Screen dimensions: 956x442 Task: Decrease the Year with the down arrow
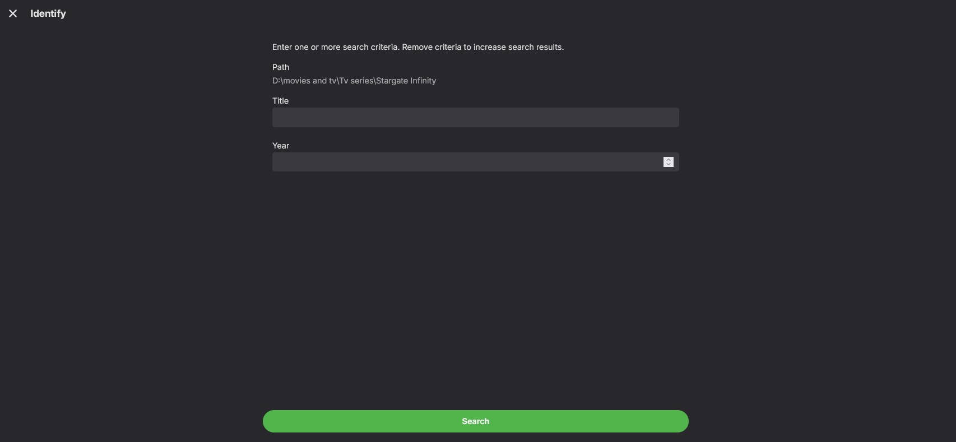[669, 164]
